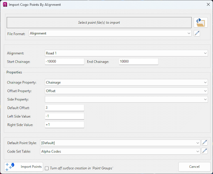213x174 pixels.
Task: Open the empty Side Property dropdown
Action: [x=126, y=99]
